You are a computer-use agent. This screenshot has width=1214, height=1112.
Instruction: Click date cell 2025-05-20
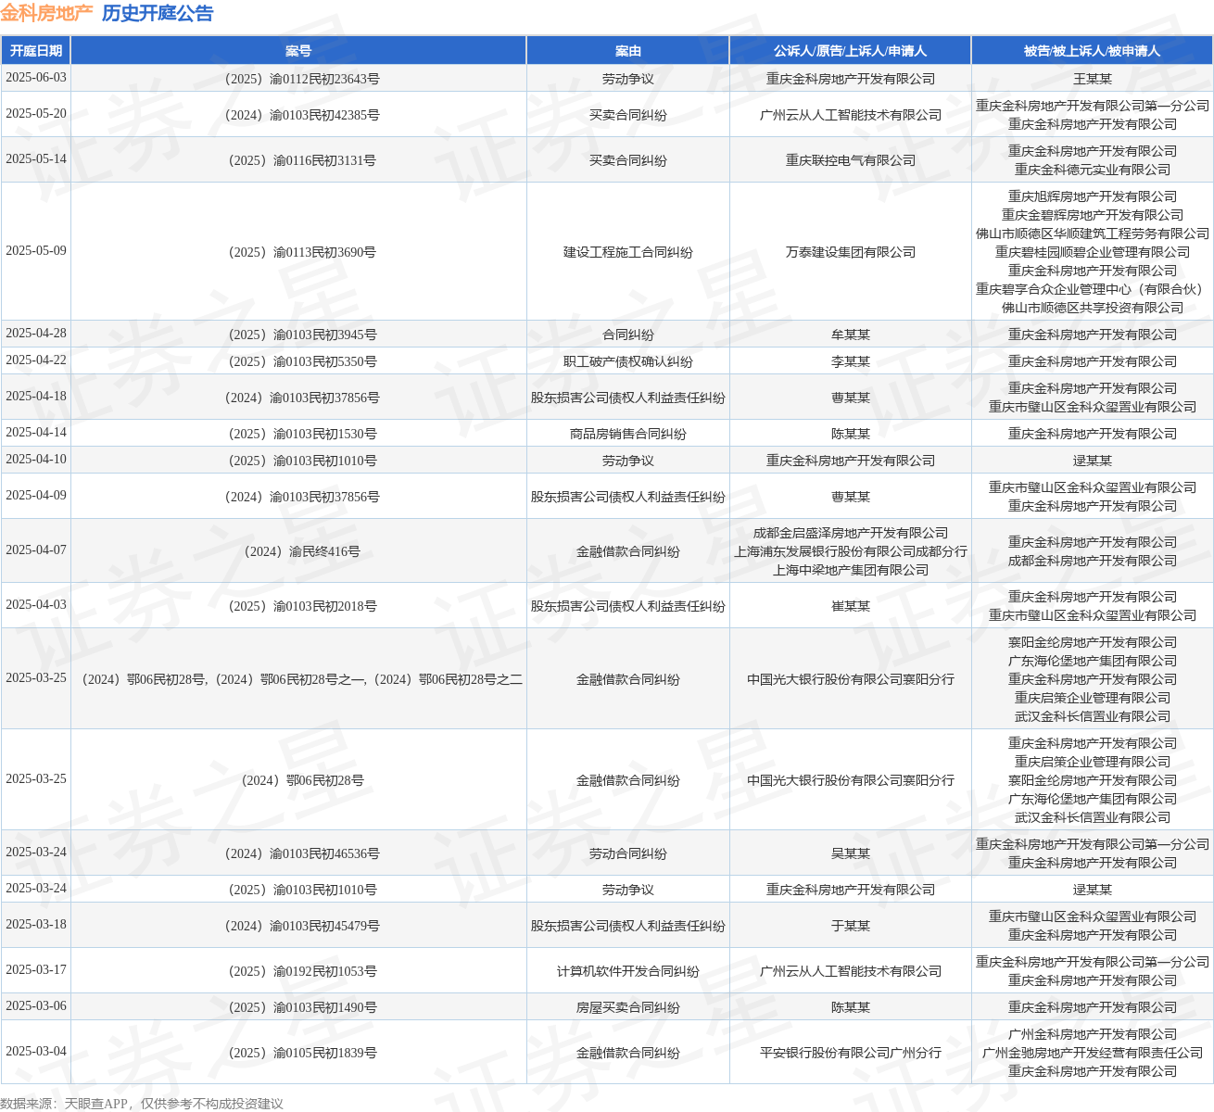(36, 114)
